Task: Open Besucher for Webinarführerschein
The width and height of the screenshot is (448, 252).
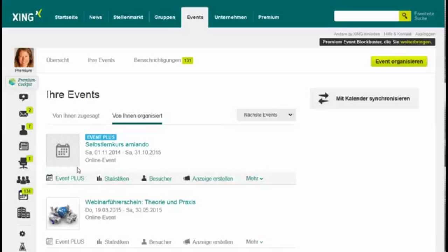Action: click(x=156, y=242)
